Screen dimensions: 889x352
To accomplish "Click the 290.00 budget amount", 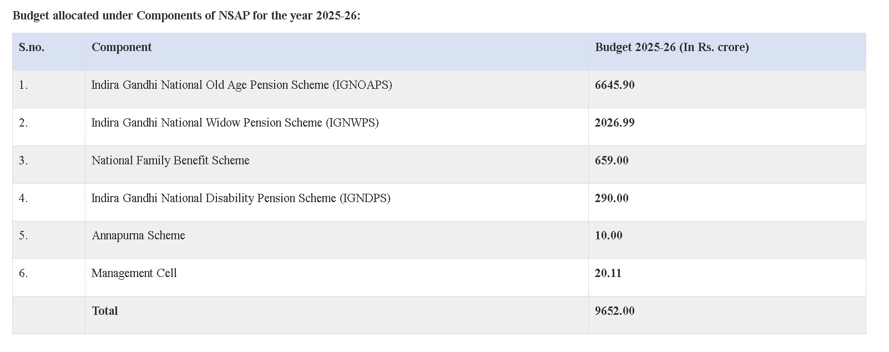I will pos(612,198).
